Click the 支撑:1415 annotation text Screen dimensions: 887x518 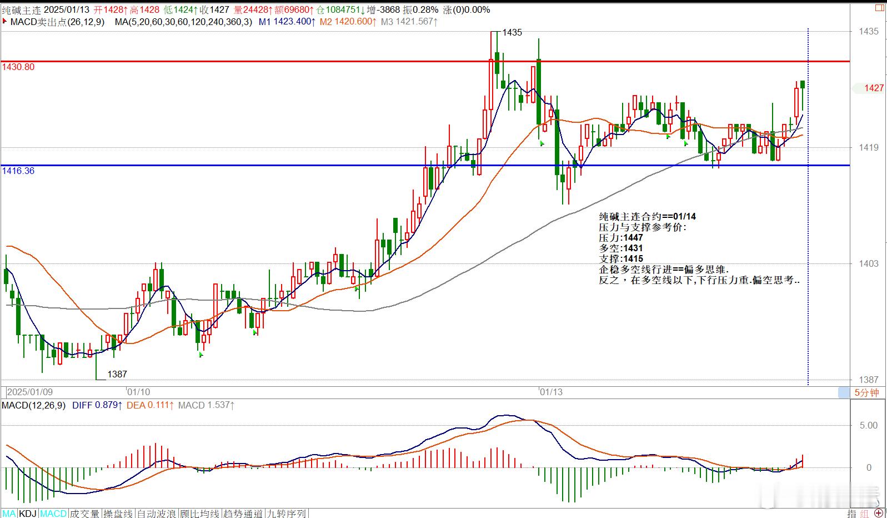point(621,258)
